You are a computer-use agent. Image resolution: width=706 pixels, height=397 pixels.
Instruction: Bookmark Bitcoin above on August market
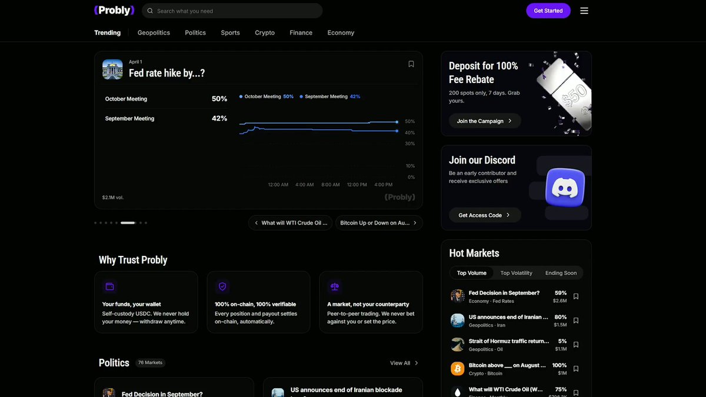[x=576, y=369]
